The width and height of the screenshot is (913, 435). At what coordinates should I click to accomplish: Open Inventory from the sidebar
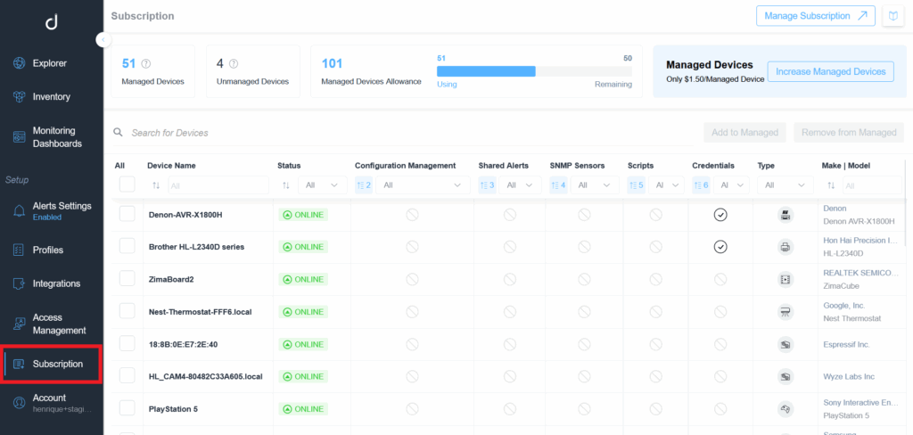point(51,96)
